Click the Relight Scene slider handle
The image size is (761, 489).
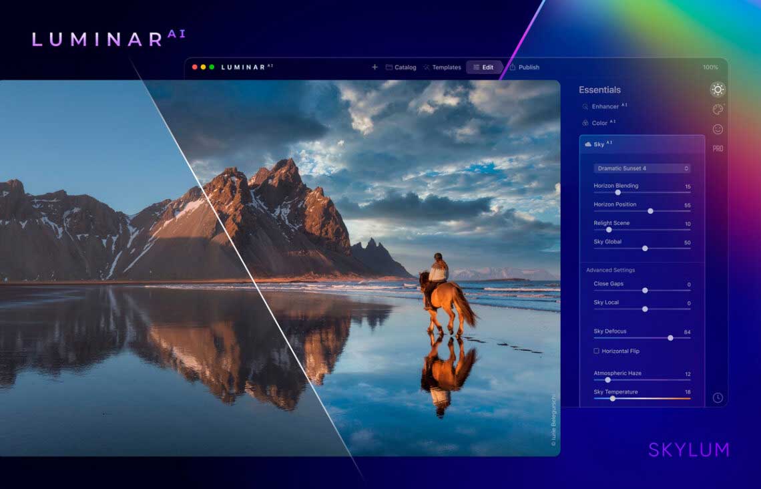point(609,230)
